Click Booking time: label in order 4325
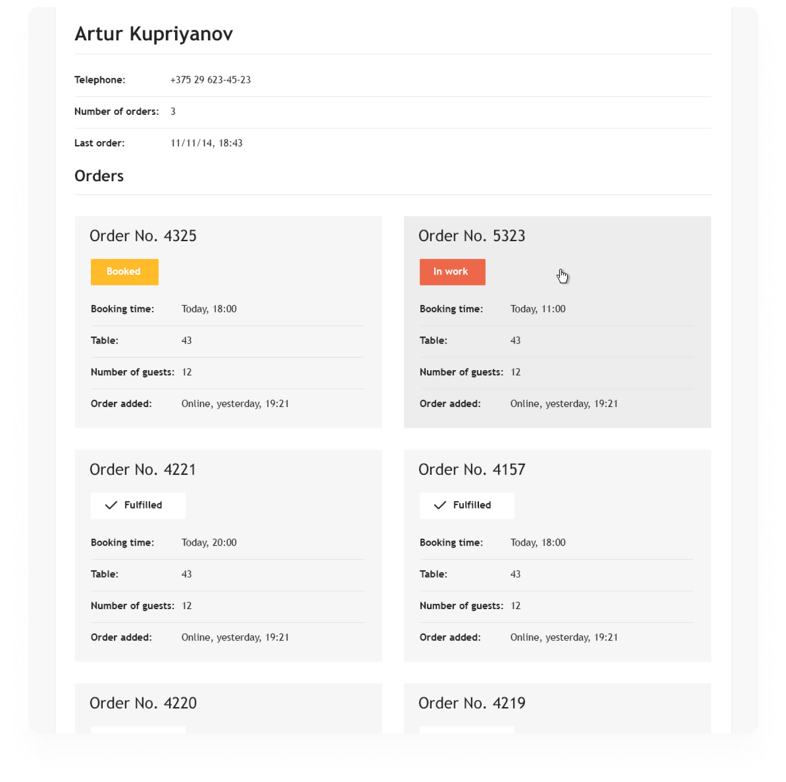786x782 pixels. click(x=122, y=309)
